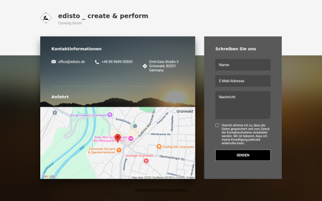Click the SENDEN button
This screenshot has height=201, width=322.
[x=243, y=155]
